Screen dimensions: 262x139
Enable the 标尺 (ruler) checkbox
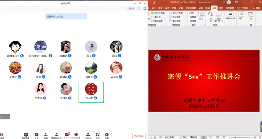(188, 13)
